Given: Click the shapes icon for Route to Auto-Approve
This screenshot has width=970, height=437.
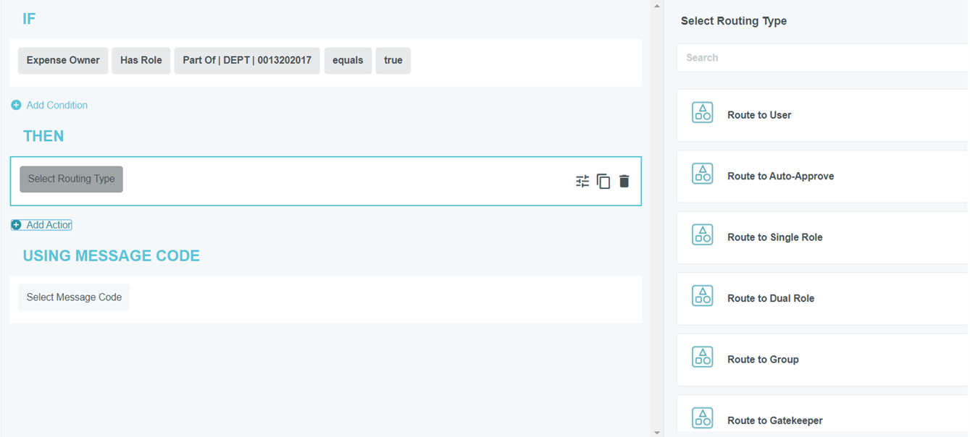Looking at the screenshot, I should 702,174.
